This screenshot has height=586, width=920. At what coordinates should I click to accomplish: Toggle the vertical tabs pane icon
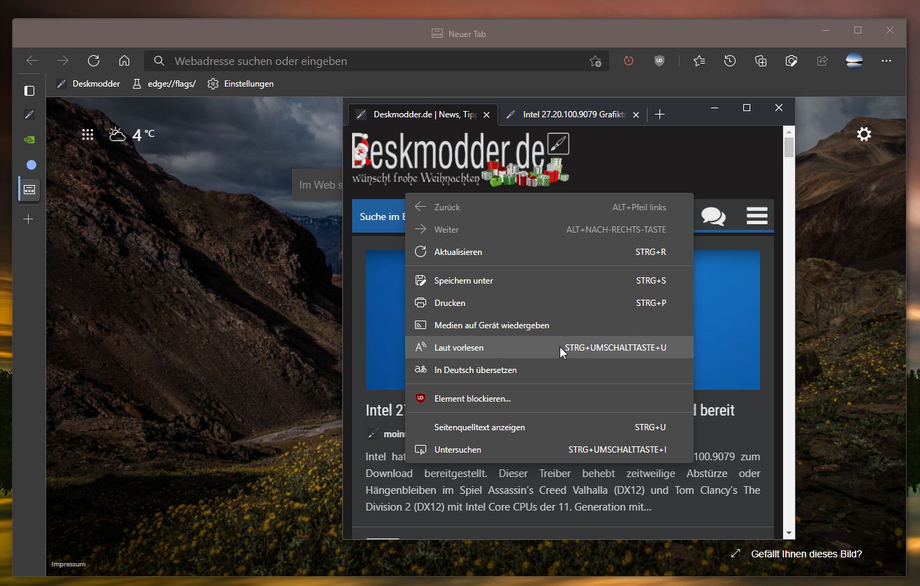tap(29, 90)
